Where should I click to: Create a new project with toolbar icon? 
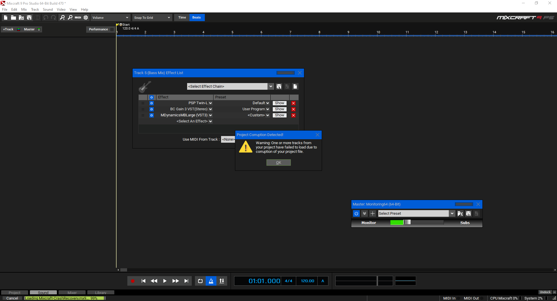[x=6, y=18]
